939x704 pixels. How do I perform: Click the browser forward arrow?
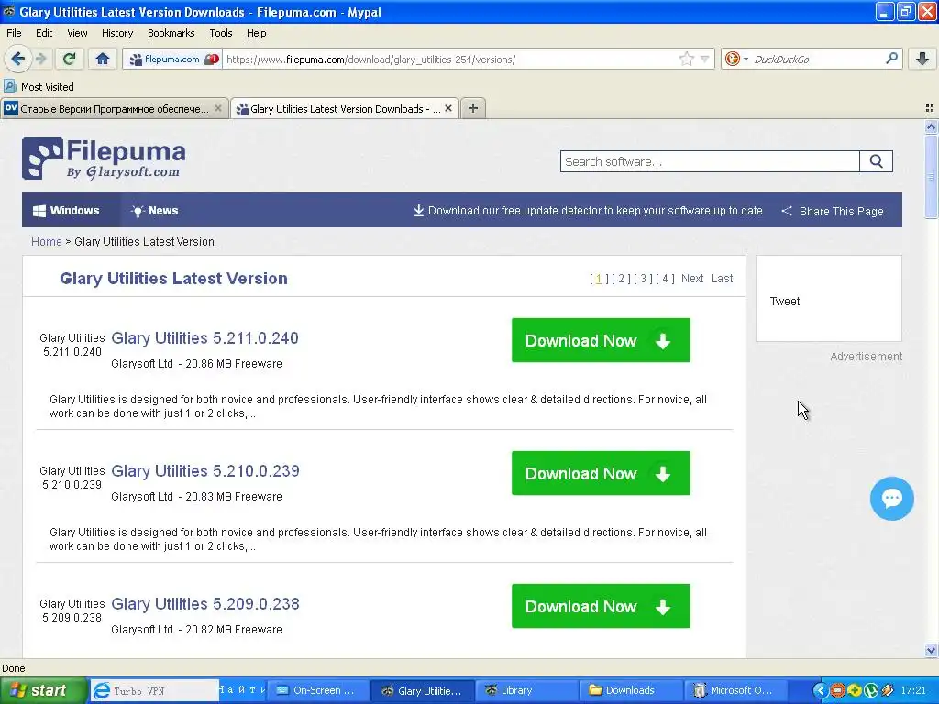click(40, 59)
